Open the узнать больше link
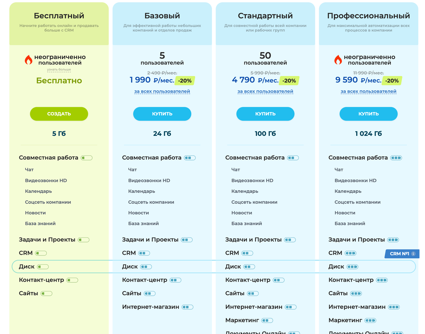Screen dimensions: 425x334 (x=59, y=69)
